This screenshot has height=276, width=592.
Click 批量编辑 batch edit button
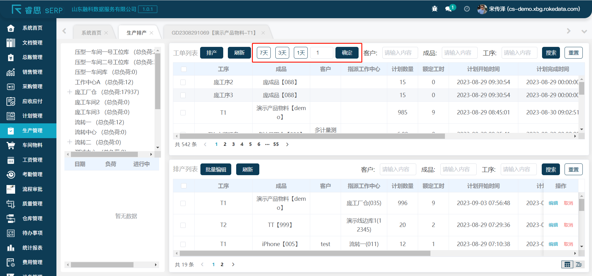[x=216, y=169]
